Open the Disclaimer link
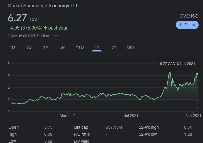203x143 pixels. [x=50, y=36]
